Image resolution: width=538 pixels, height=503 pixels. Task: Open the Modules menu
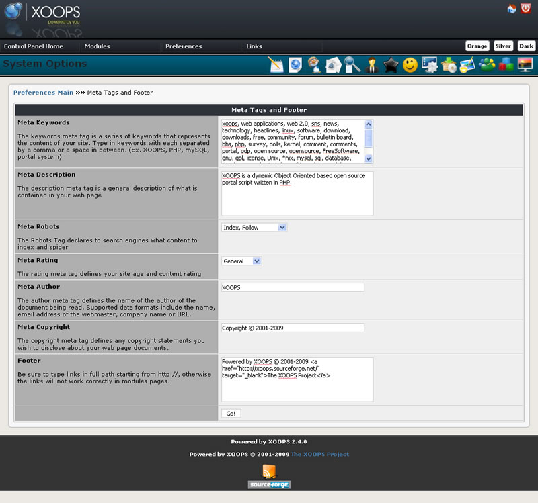pyautogui.click(x=97, y=46)
